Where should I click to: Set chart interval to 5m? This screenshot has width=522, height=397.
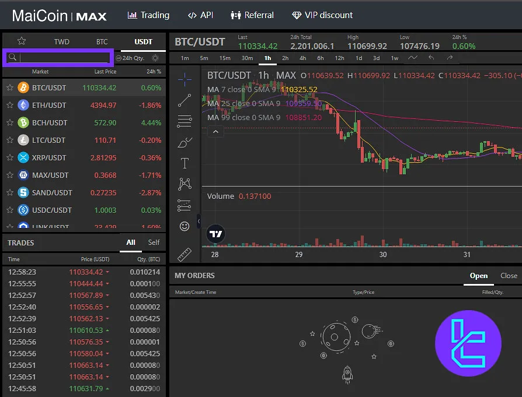click(204, 58)
